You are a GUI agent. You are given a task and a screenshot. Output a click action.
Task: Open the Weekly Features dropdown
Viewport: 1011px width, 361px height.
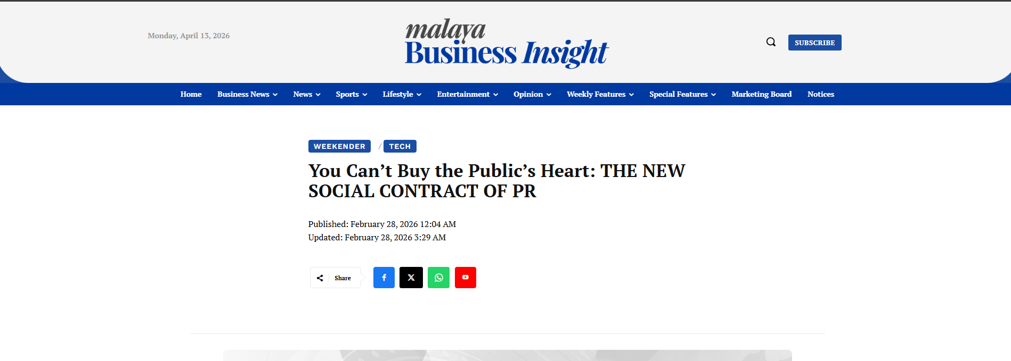[x=600, y=94]
